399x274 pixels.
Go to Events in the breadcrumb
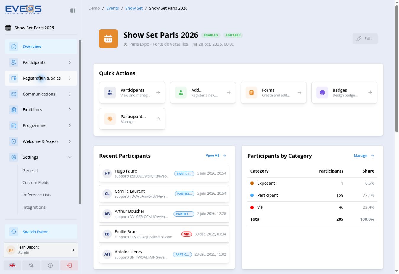tap(112, 8)
